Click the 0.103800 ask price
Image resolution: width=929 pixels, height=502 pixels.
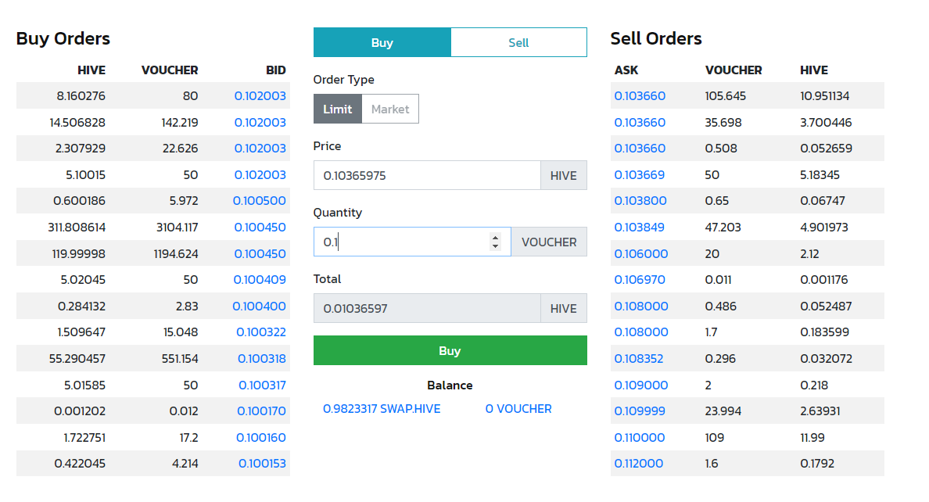point(640,201)
